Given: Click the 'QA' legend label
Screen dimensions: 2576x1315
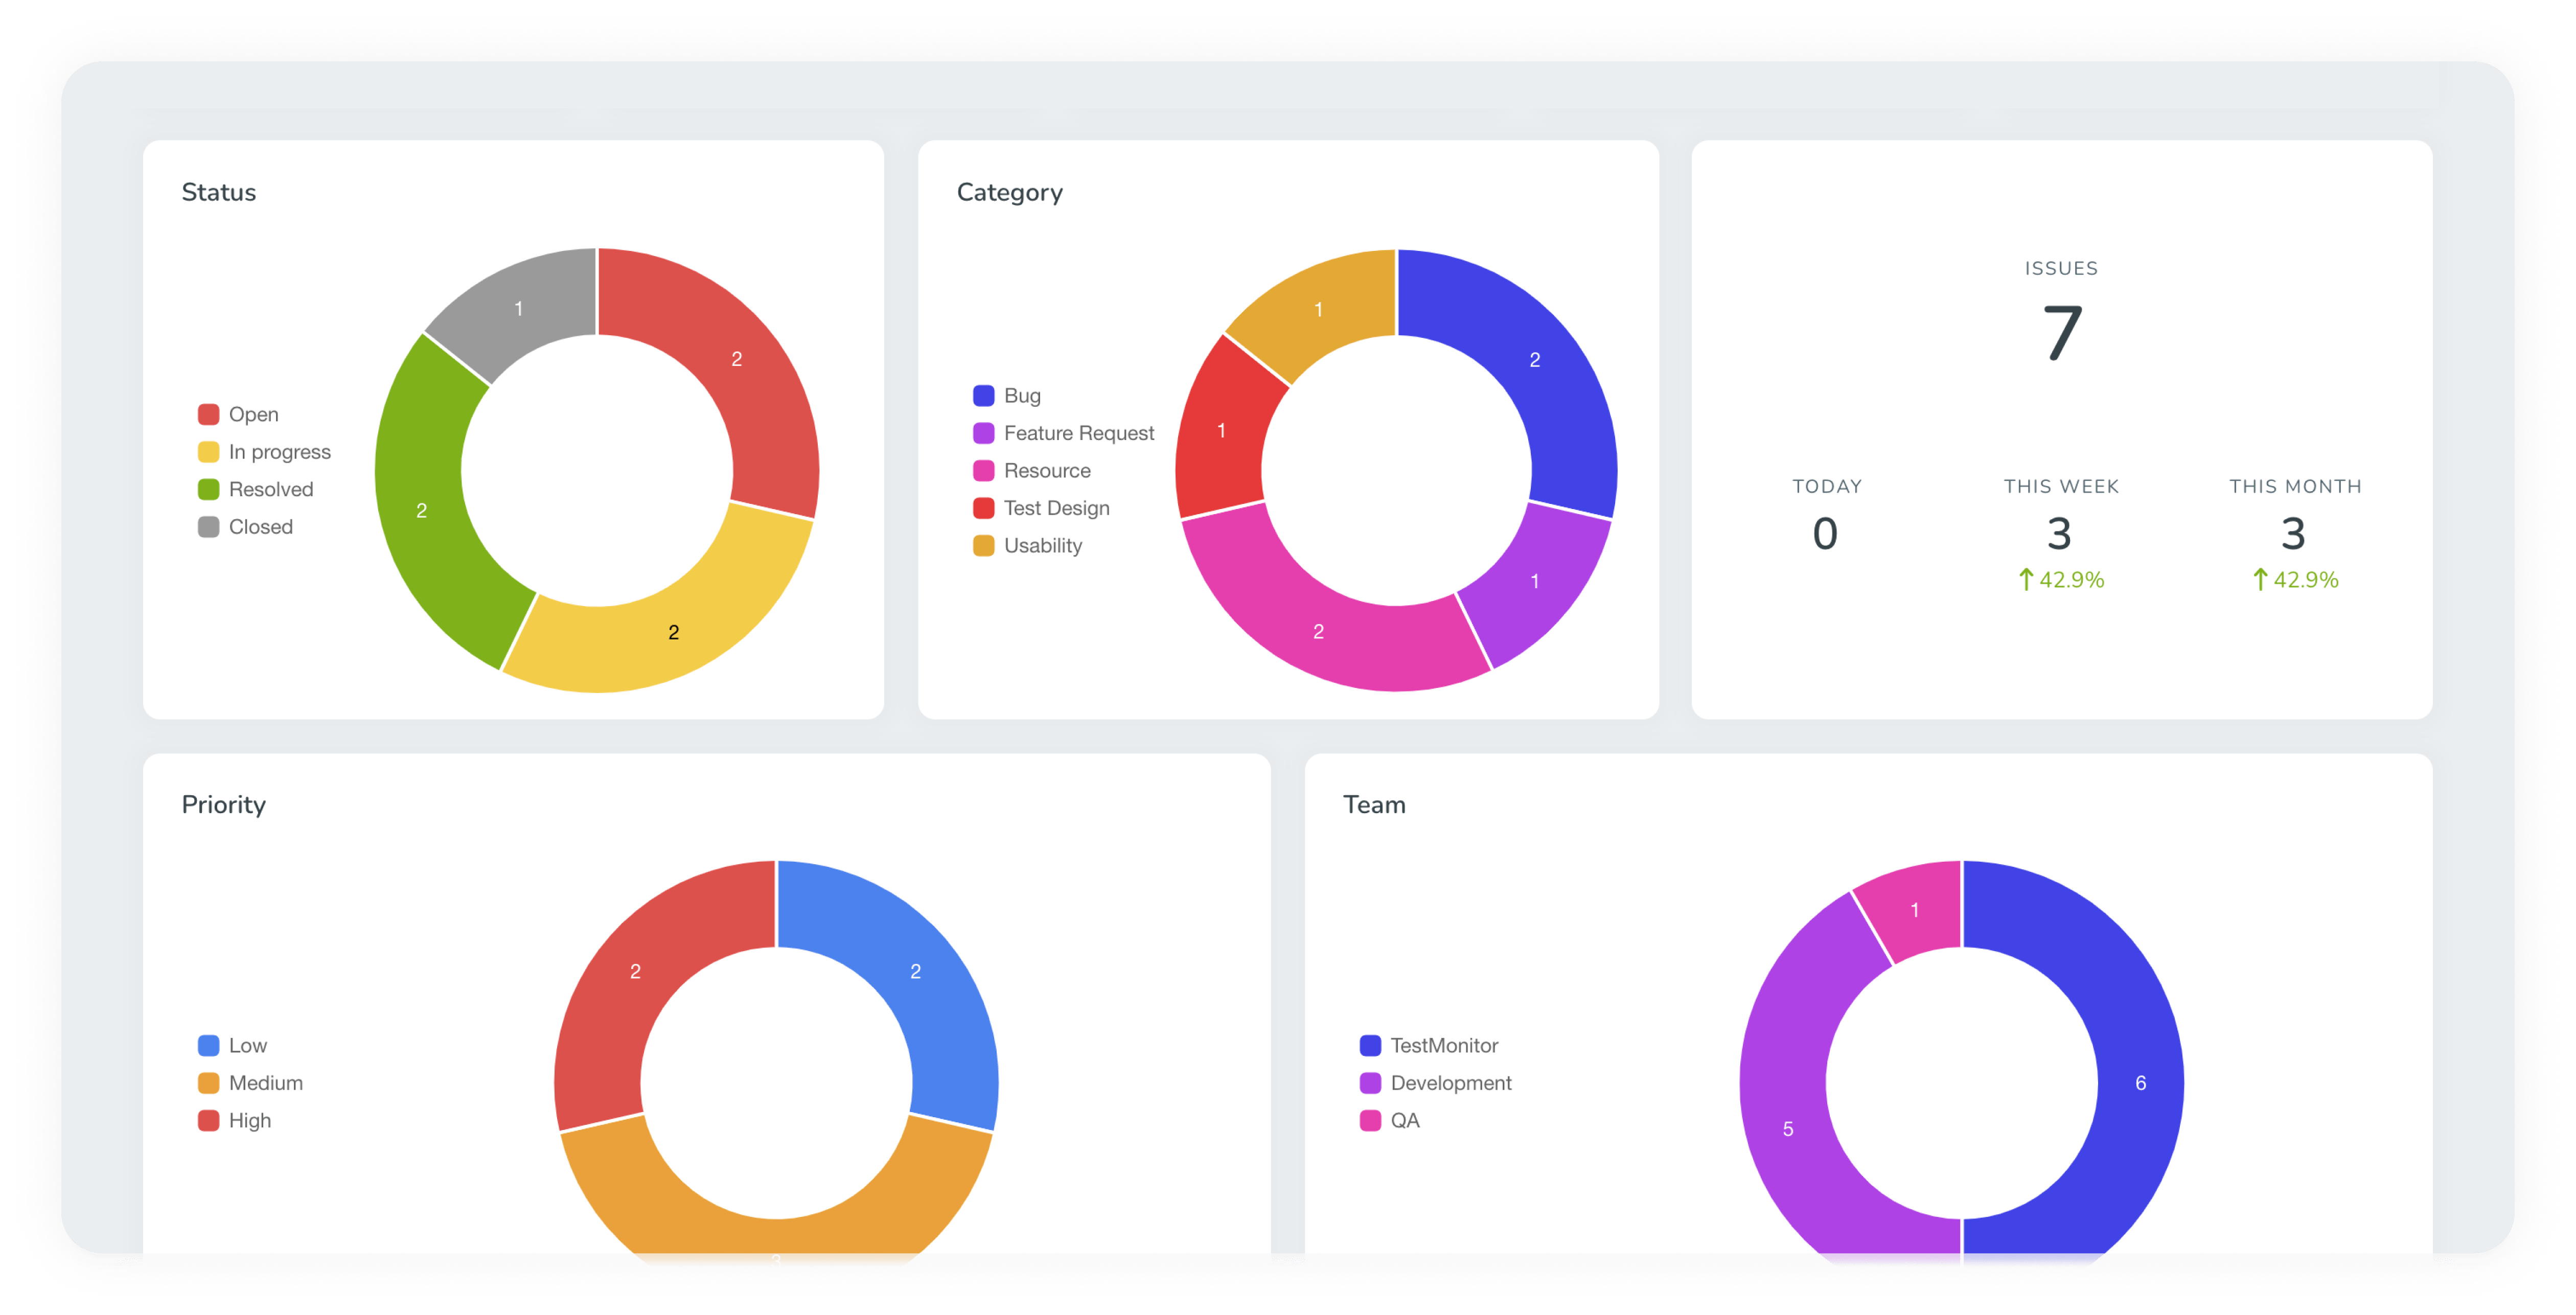Looking at the screenshot, I should pos(1405,1121).
